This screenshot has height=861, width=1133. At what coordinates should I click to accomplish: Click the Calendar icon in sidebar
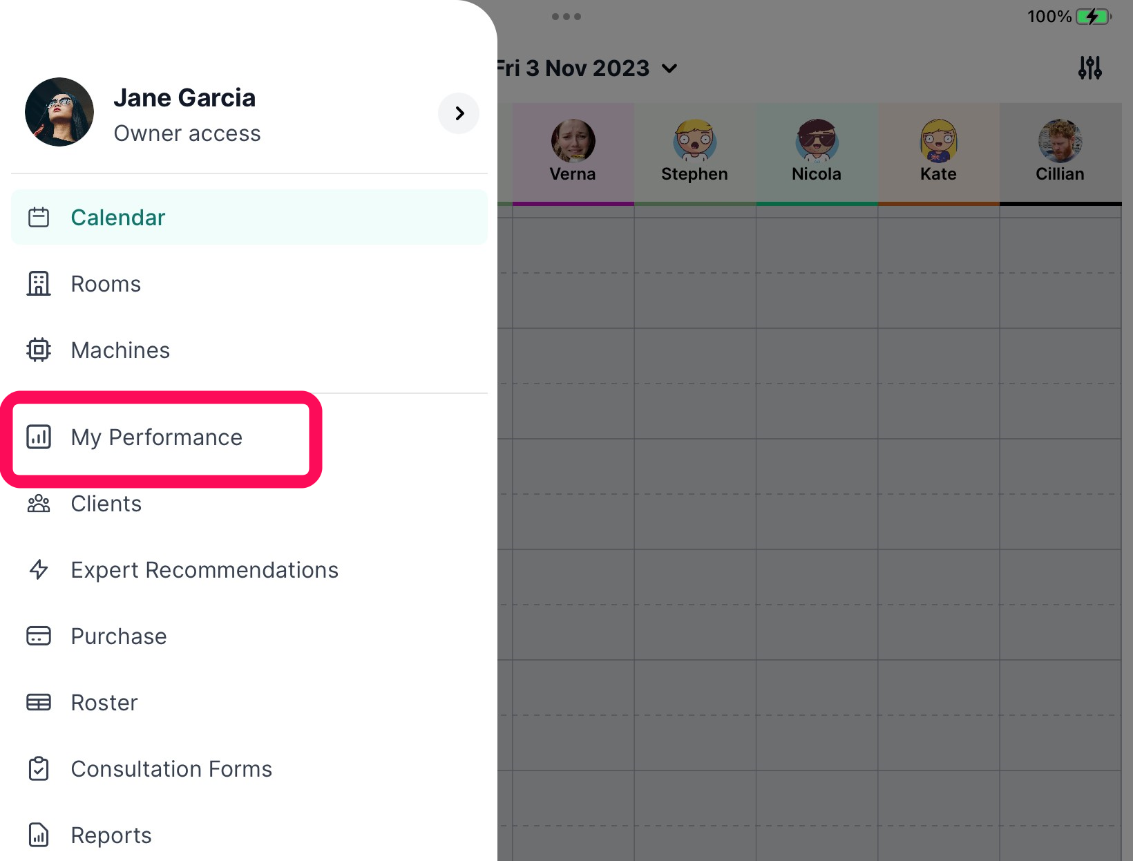tap(39, 218)
